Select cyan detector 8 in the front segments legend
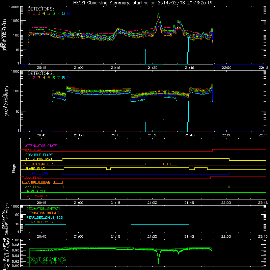Screen dimensions: 270x270 pyautogui.click(x=63, y=13)
